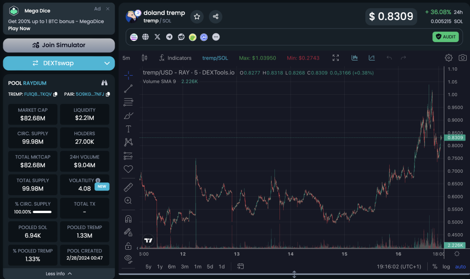Viewport: 470px width, 279px height.
Task: Toggle lock all drawing tools
Action: click(129, 246)
